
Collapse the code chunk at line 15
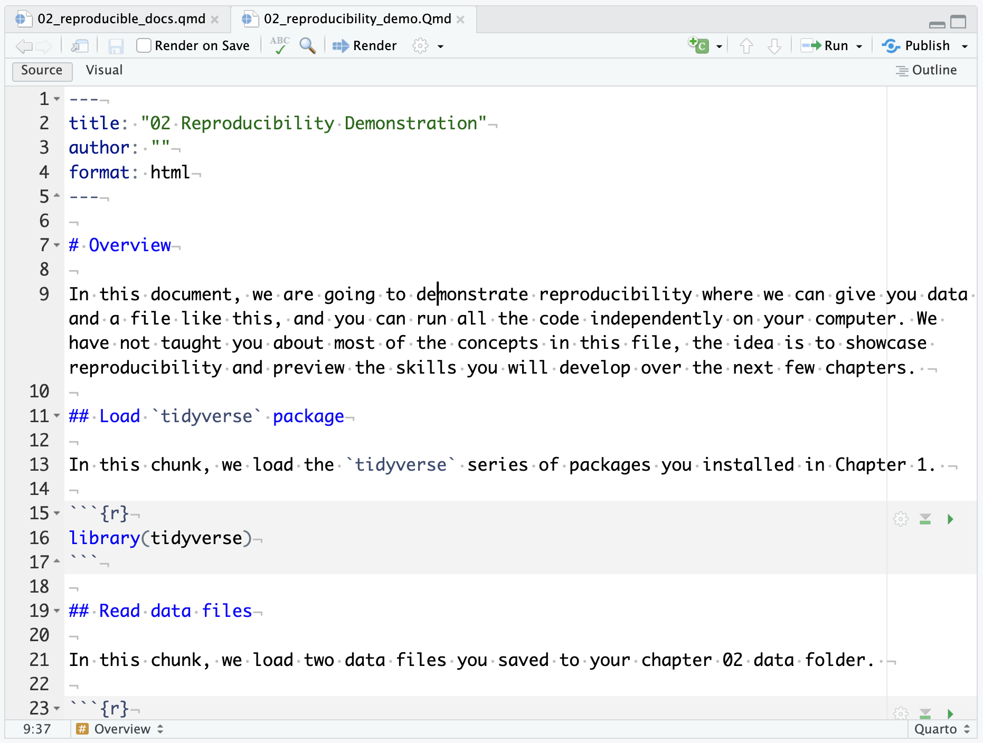click(x=56, y=513)
